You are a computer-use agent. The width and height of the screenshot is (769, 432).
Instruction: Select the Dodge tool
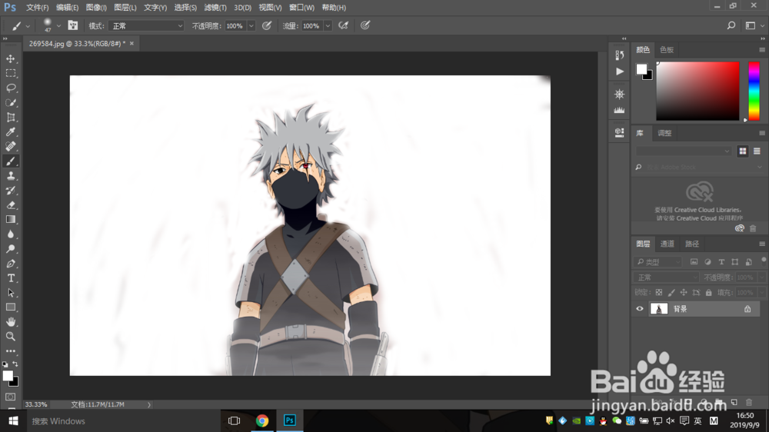click(x=11, y=248)
